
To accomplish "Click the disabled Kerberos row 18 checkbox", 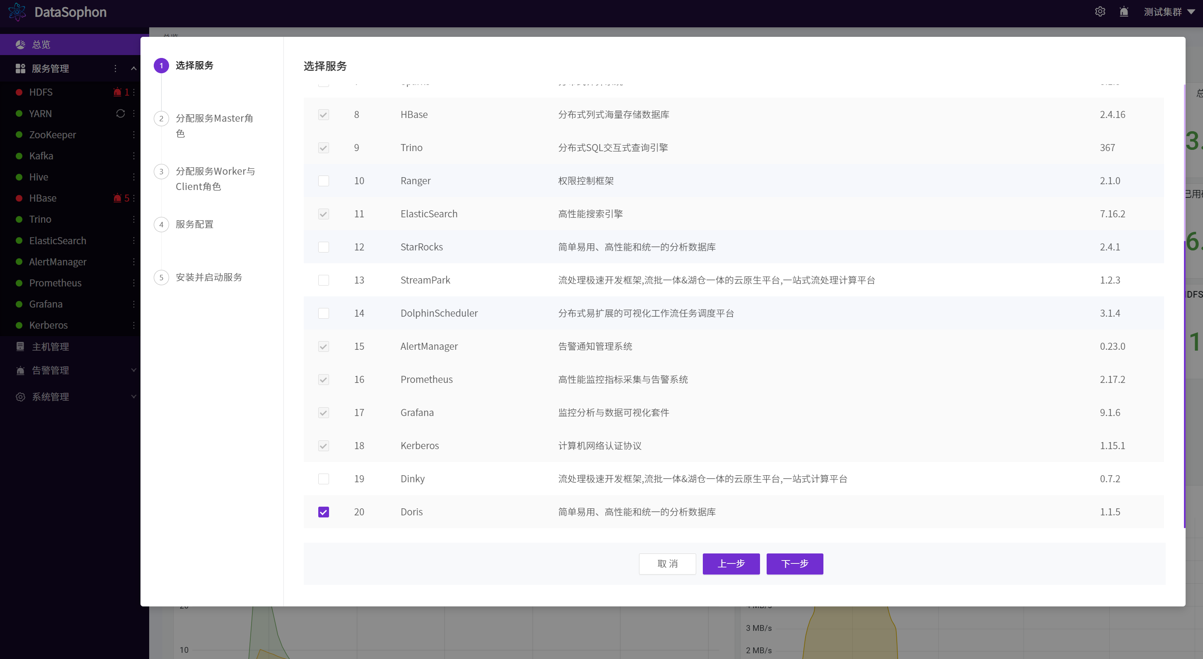I will [323, 446].
